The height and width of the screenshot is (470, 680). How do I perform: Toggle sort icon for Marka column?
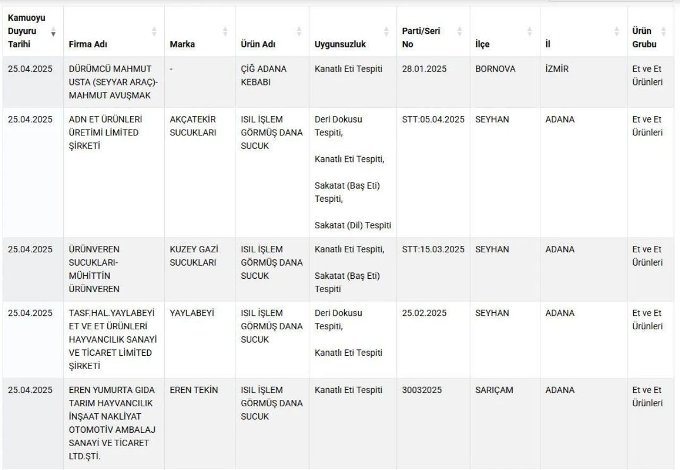(225, 31)
